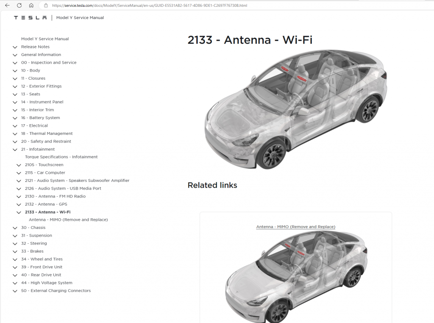Screen dimensions: 434x323
Task: Click the 2133 - Antenna - Wi-Fi page heading
Action: pos(250,40)
